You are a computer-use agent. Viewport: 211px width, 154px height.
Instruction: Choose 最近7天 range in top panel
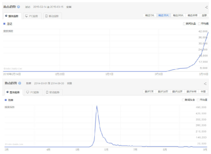(x=150, y=15)
